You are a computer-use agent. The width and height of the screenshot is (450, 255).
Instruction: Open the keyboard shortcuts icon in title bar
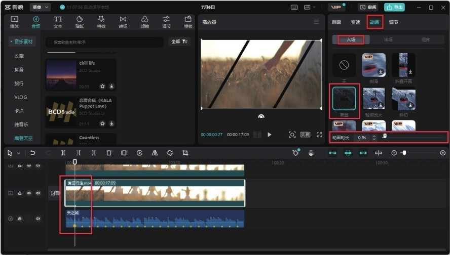[294, 7]
